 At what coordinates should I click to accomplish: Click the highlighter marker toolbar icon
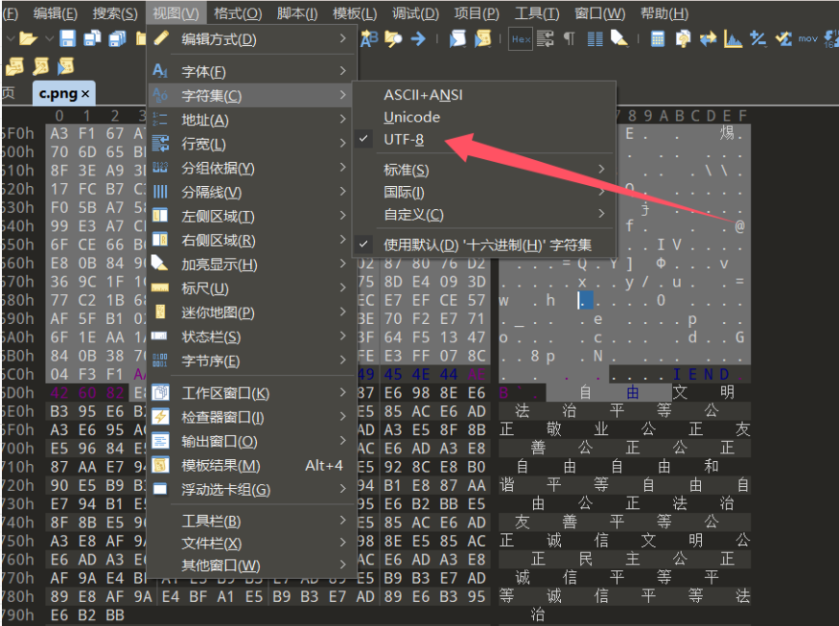pyautogui.click(x=619, y=38)
